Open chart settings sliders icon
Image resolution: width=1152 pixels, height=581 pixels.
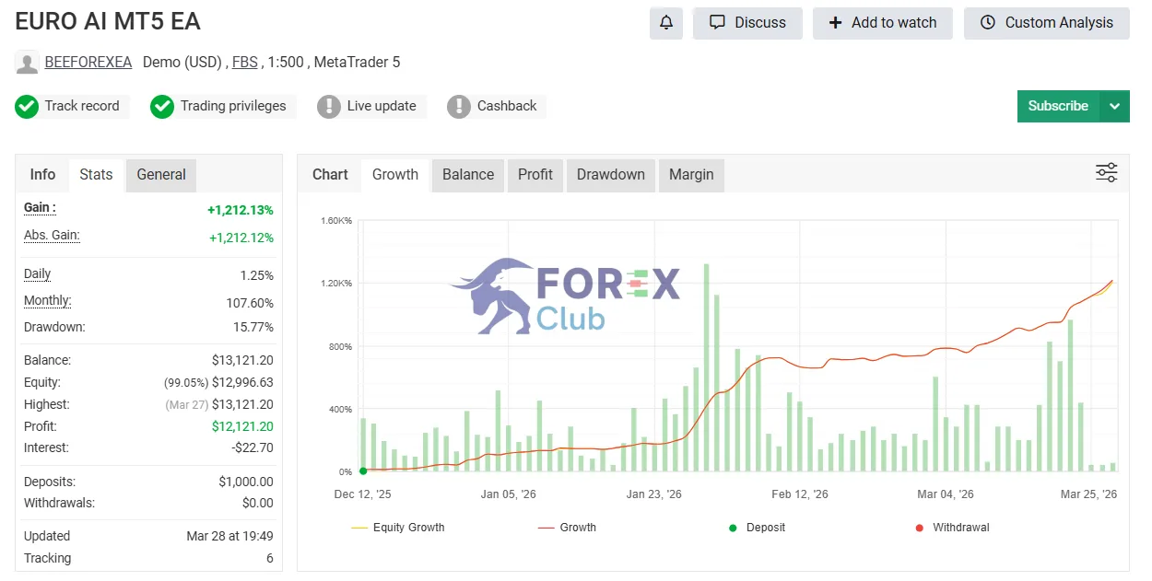pyautogui.click(x=1106, y=173)
